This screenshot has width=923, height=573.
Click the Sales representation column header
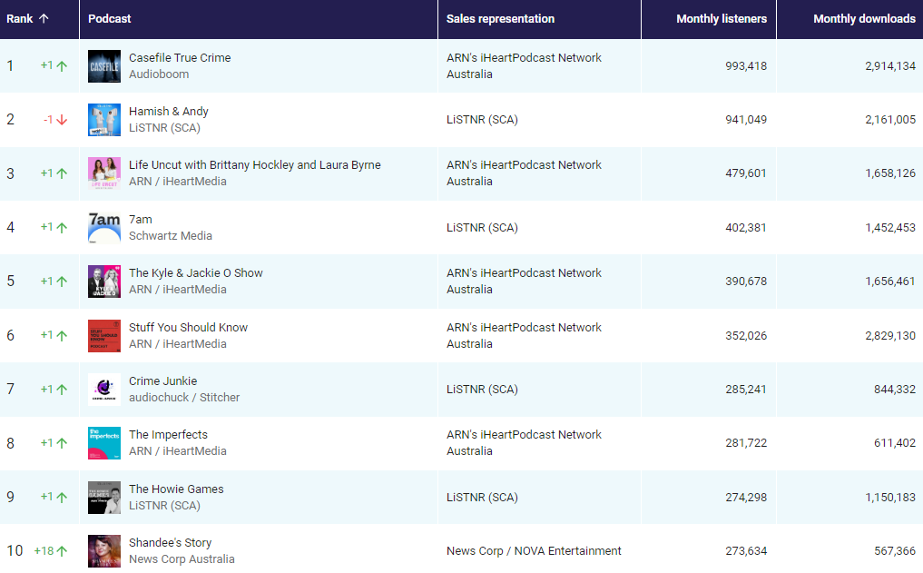500,19
